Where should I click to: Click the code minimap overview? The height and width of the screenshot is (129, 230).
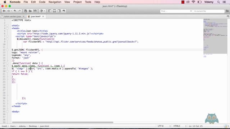(215, 38)
